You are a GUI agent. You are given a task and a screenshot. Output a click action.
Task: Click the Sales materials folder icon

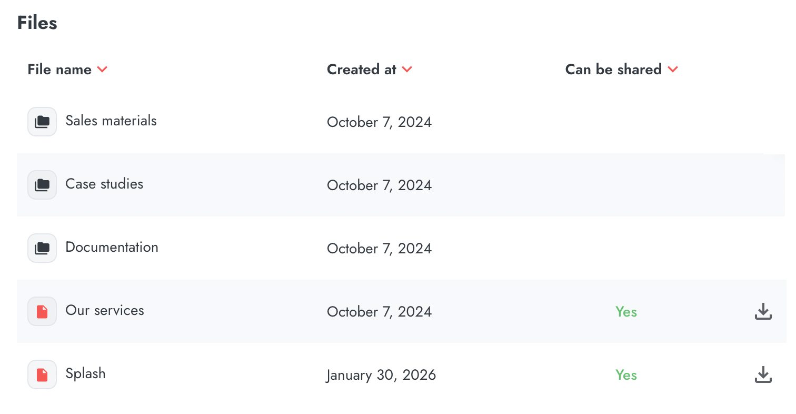click(x=42, y=122)
